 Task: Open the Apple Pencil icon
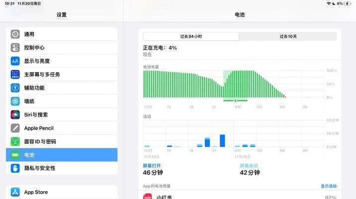pos(15,128)
